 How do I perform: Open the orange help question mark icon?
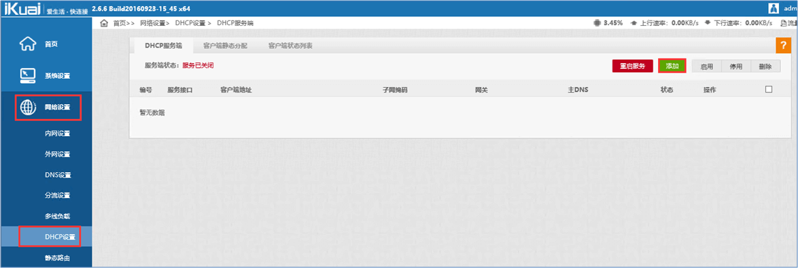(x=783, y=45)
